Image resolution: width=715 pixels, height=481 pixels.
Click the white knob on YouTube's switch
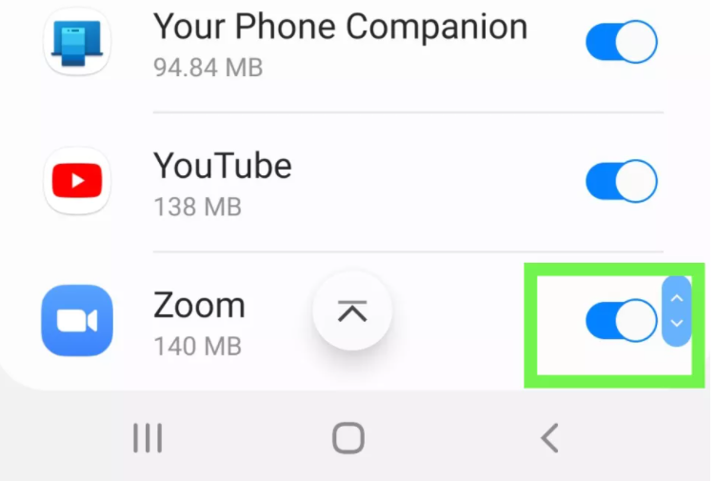coord(636,181)
